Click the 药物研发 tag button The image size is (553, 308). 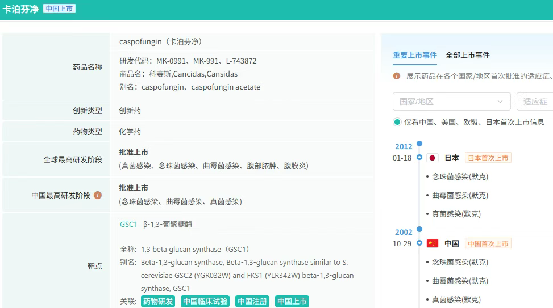tap(158, 301)
